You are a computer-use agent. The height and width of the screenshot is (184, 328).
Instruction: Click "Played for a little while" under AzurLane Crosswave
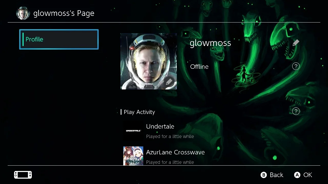click(x=170, y=162)
